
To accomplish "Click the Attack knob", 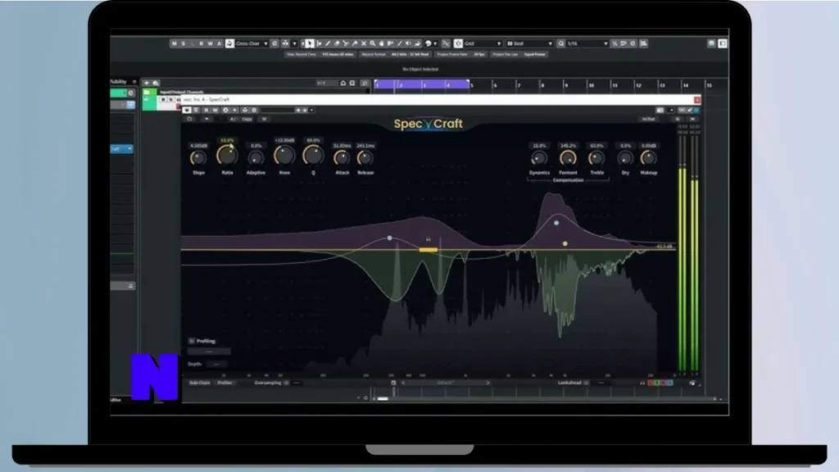I will point(342,158).
